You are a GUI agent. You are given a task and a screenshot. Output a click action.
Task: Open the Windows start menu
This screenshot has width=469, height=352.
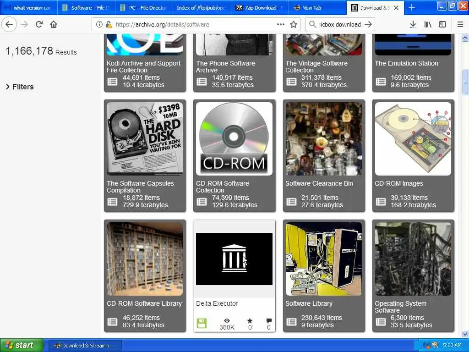(22, 345)
